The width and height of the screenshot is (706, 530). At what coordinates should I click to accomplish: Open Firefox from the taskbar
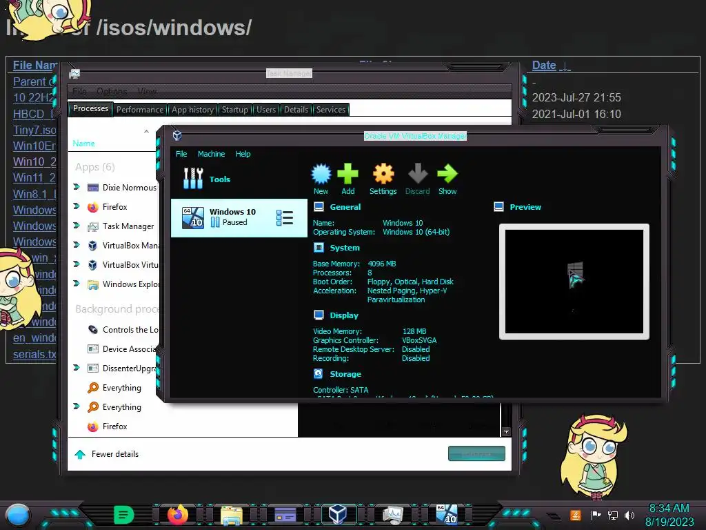click(x=177, y=514)
